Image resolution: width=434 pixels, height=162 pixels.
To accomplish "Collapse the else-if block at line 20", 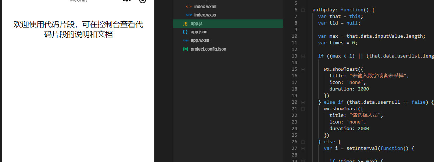I will click(x=303, y=102).
